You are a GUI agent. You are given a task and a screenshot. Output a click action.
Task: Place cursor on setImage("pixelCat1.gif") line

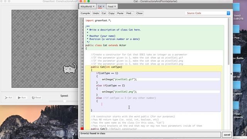tap(119, 79)
